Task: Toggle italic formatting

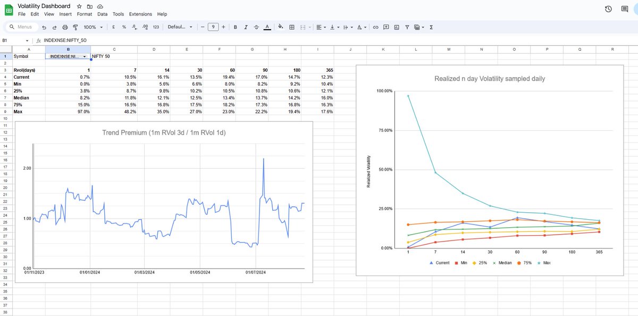Action: point(246,27)
